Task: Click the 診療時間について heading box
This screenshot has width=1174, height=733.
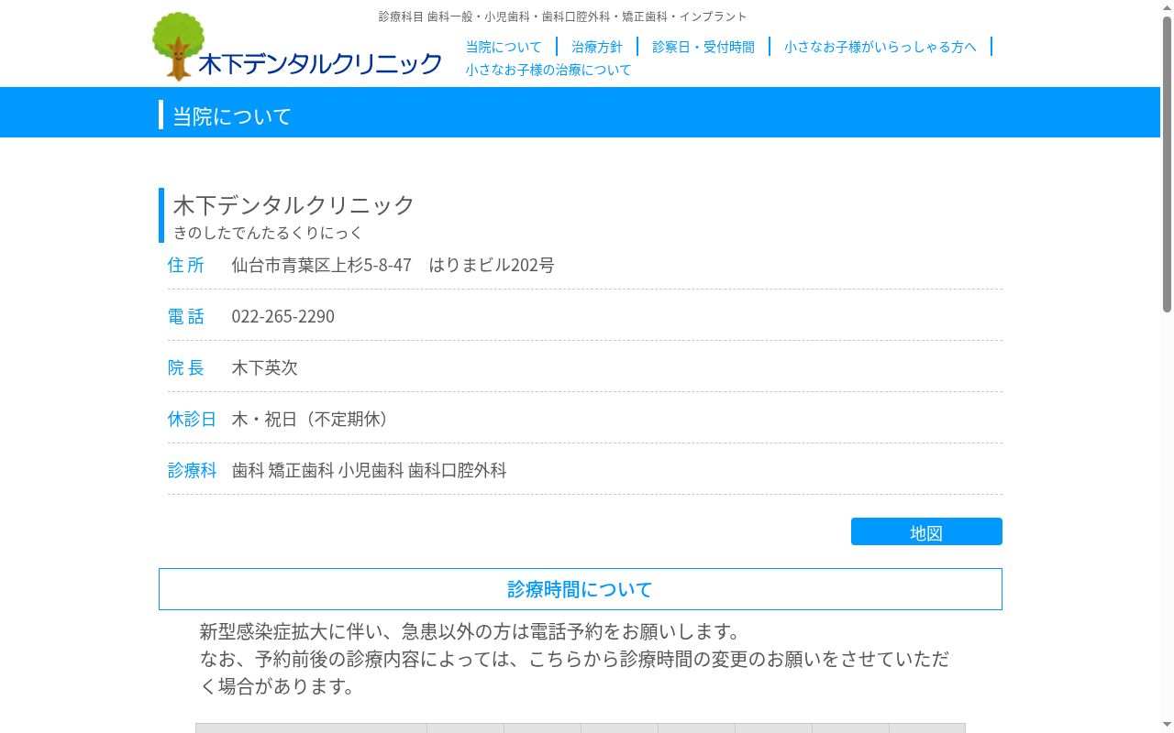Action: 581,589
